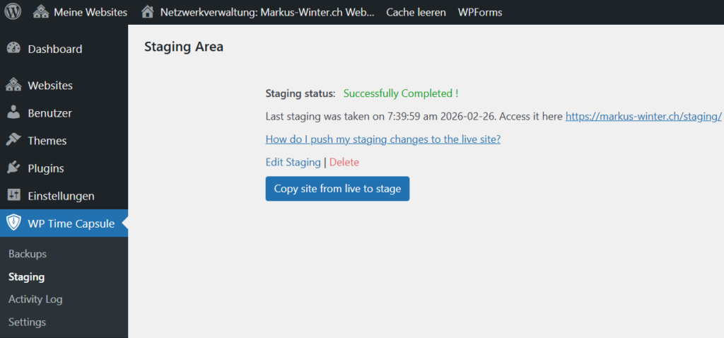This screenshot has width=724, height=338.
Task: Click the WordPress logo icon
Action: coord(14,12)
